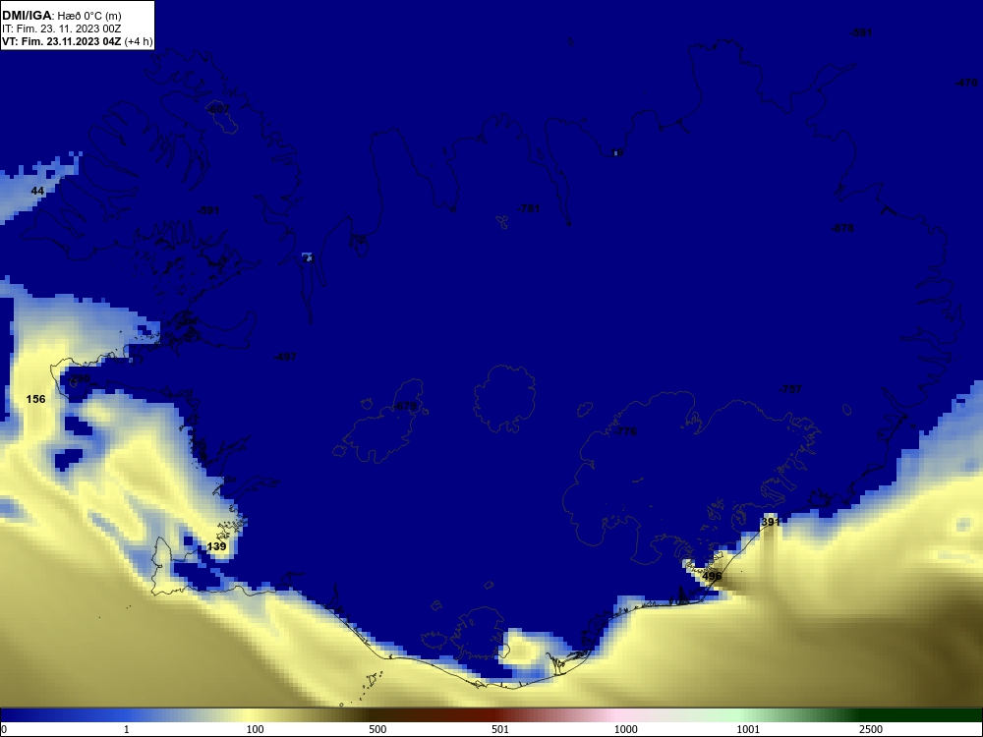Click the map value 391

tap(771, 522)
